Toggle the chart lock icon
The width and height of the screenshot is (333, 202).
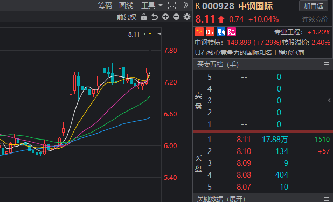click(144, 17)
